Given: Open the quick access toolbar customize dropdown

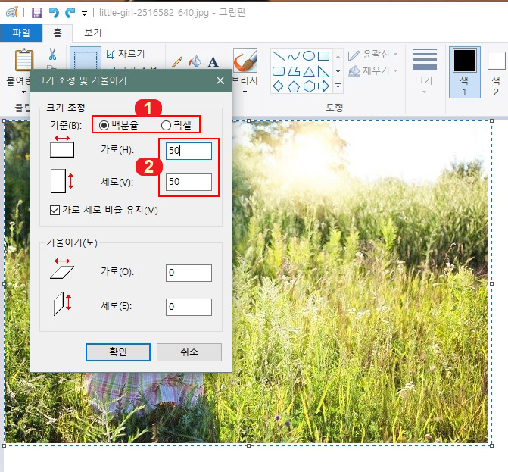Looking at the screenshot, I should pos(84,14).
